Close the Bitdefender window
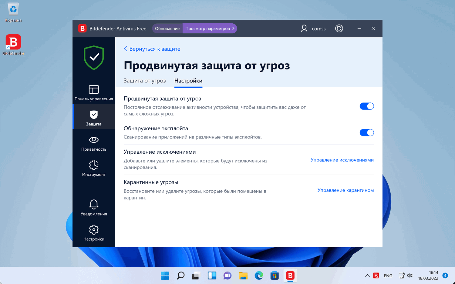The image size is (455, 284). tap(373, 28)
